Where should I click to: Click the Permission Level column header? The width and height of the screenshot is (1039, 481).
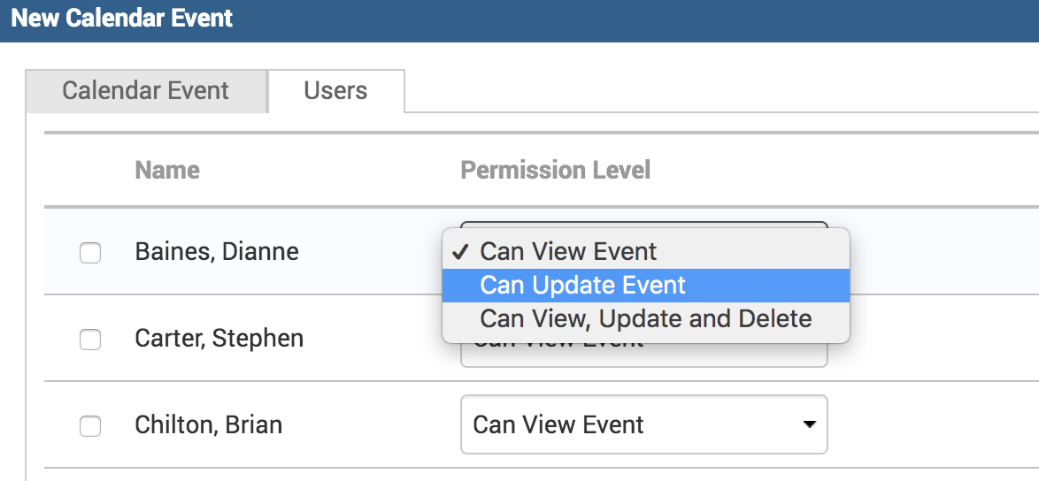click(555, 170)
